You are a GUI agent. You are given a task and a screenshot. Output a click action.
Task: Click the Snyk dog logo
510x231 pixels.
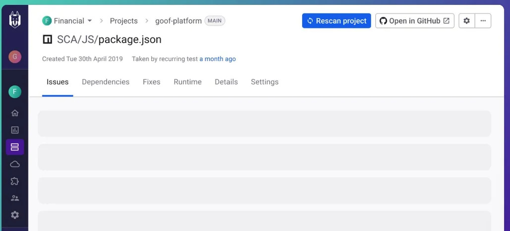coord(15,20)
